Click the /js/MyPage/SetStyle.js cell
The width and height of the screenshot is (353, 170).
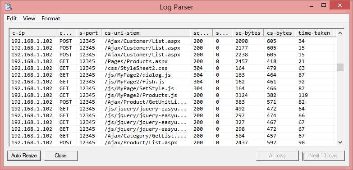(x=139, y=88)
